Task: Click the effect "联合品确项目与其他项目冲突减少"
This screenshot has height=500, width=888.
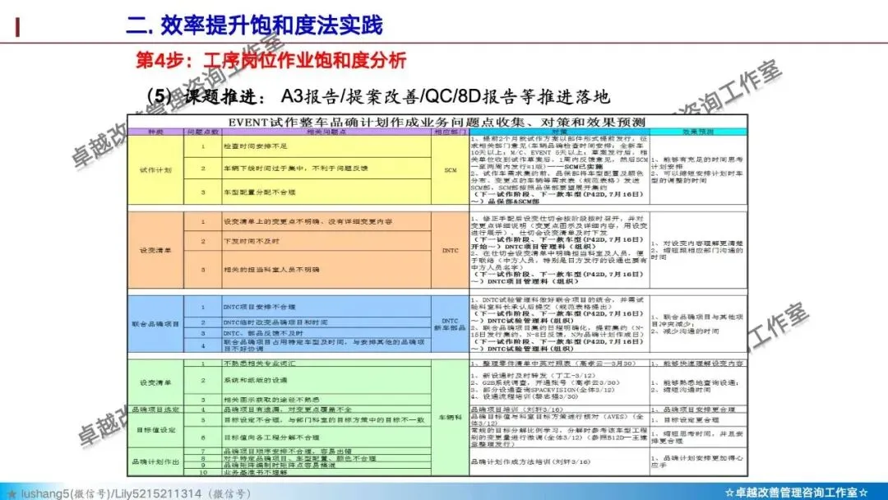Action: pos(697,321)
